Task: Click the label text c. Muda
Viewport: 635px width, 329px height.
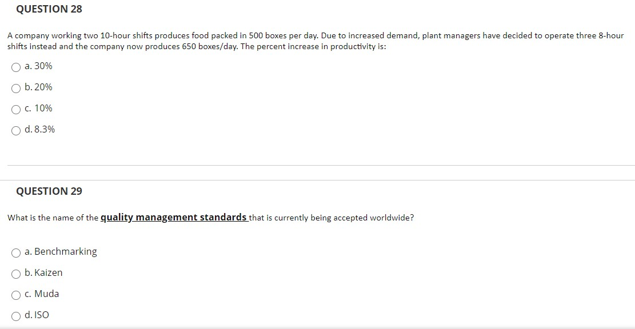Action: pyautogui.click(x=41, y=294)
